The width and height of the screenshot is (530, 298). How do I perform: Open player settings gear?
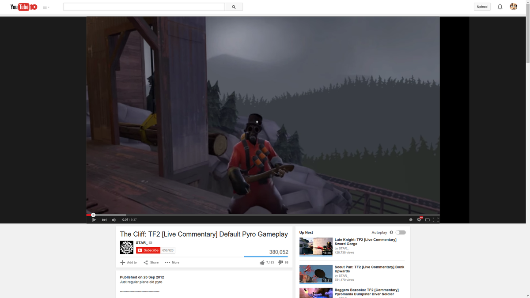pyautogui.click(x=419, y=220)
